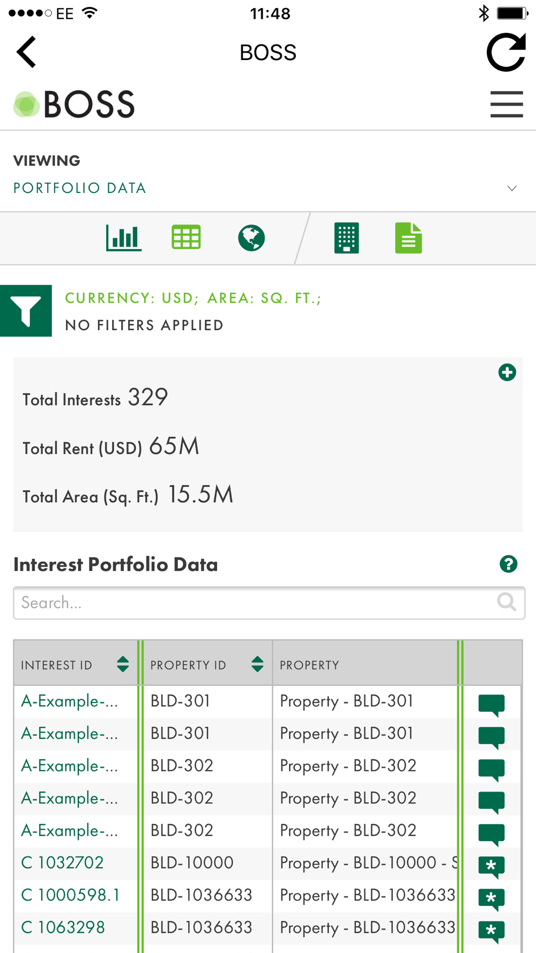Tap the Bluetooth icon in status bar

coord(484,13)
